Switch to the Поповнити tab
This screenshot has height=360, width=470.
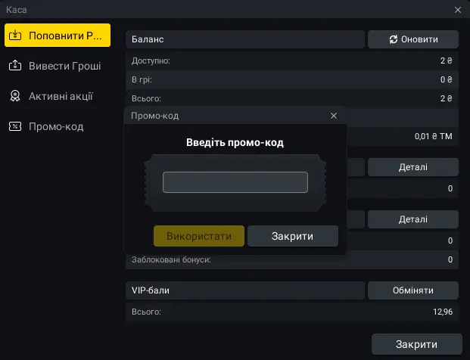(x=58, y=36)
